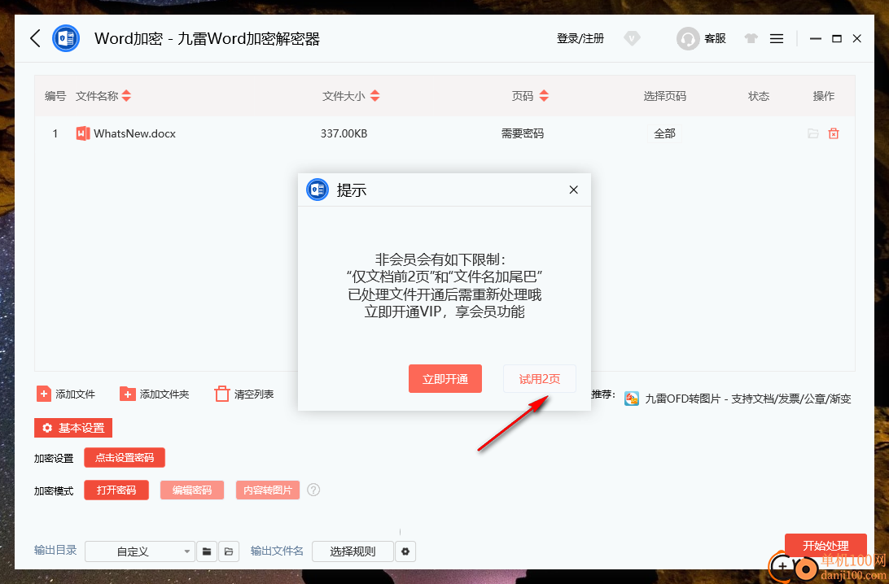889x584 pixels.
Task: Click the 页码 column header
Action: tap(523, 96)
